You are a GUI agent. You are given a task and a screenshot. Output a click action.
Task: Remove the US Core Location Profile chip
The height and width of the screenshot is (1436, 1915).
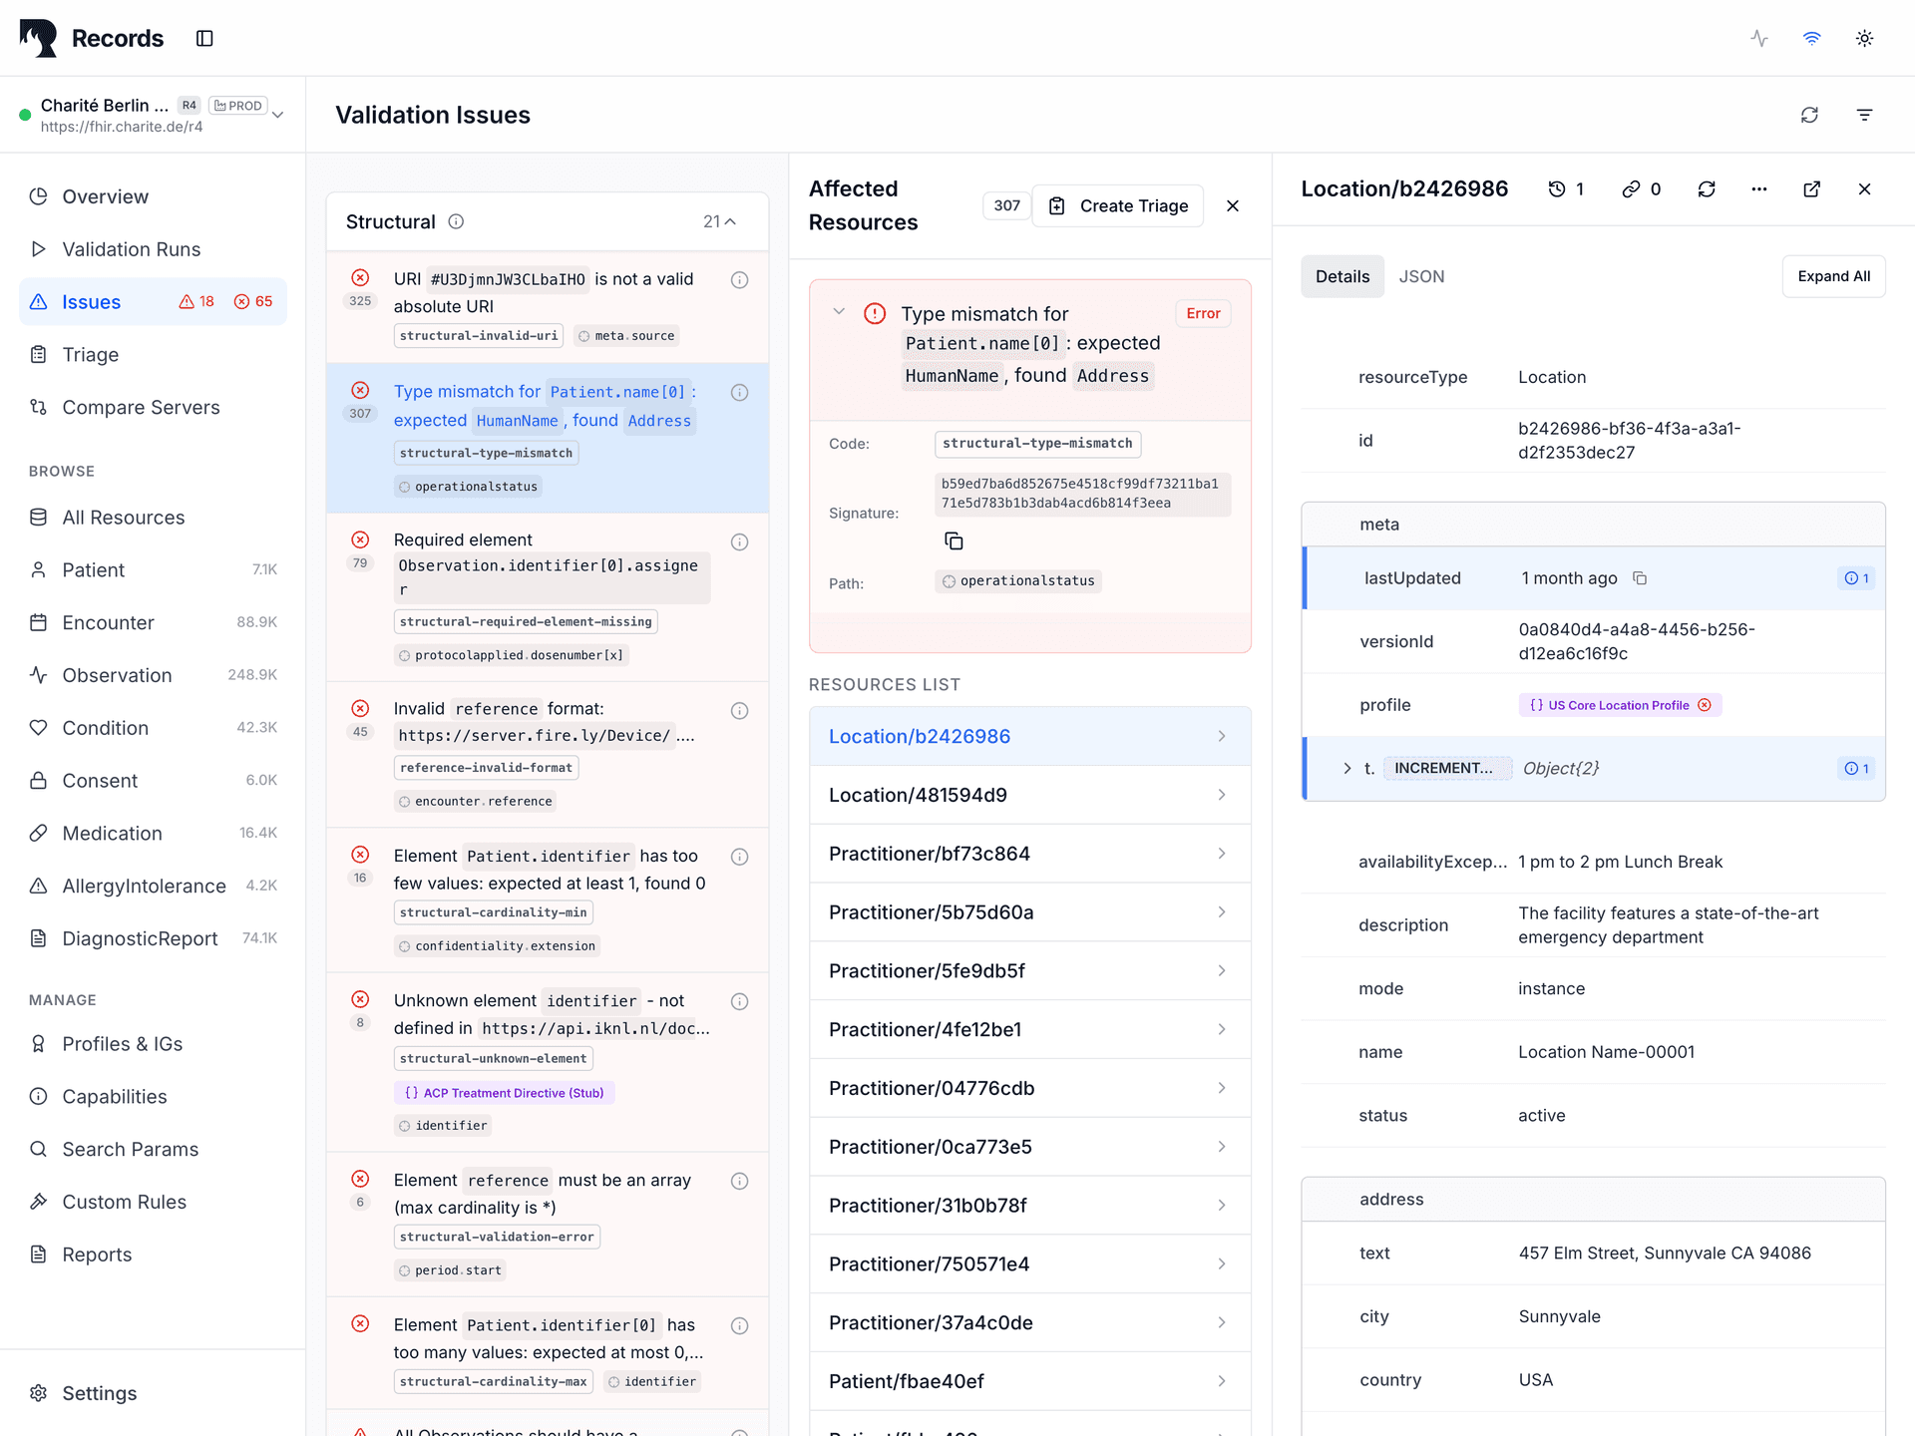(1707, 705)
